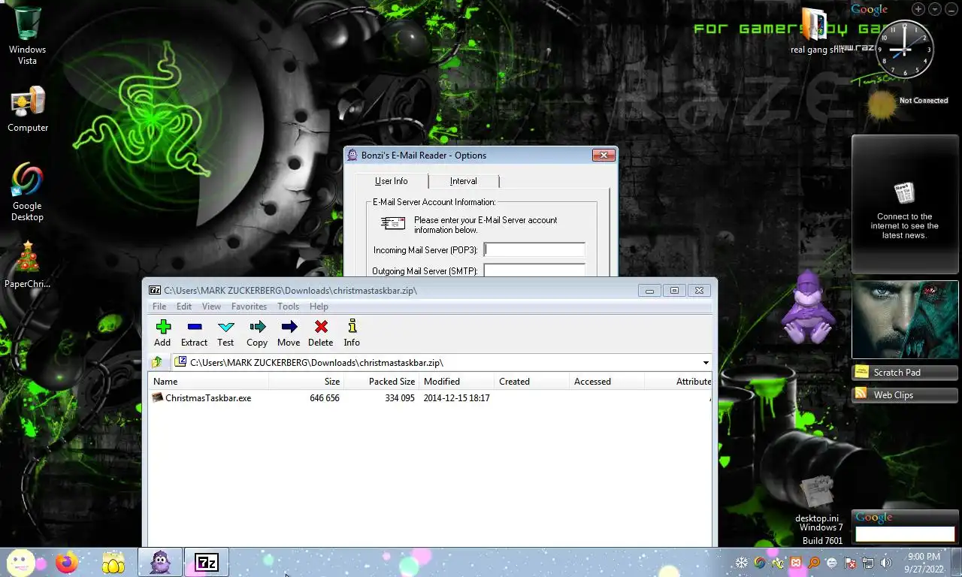Open the volume speaker tray icon

point(886,563)
